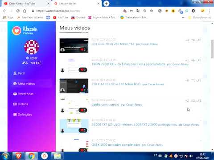The height and width of the screenshot is (160, 214).
Task: Open Referências in the sidebar
Action: 23,94
